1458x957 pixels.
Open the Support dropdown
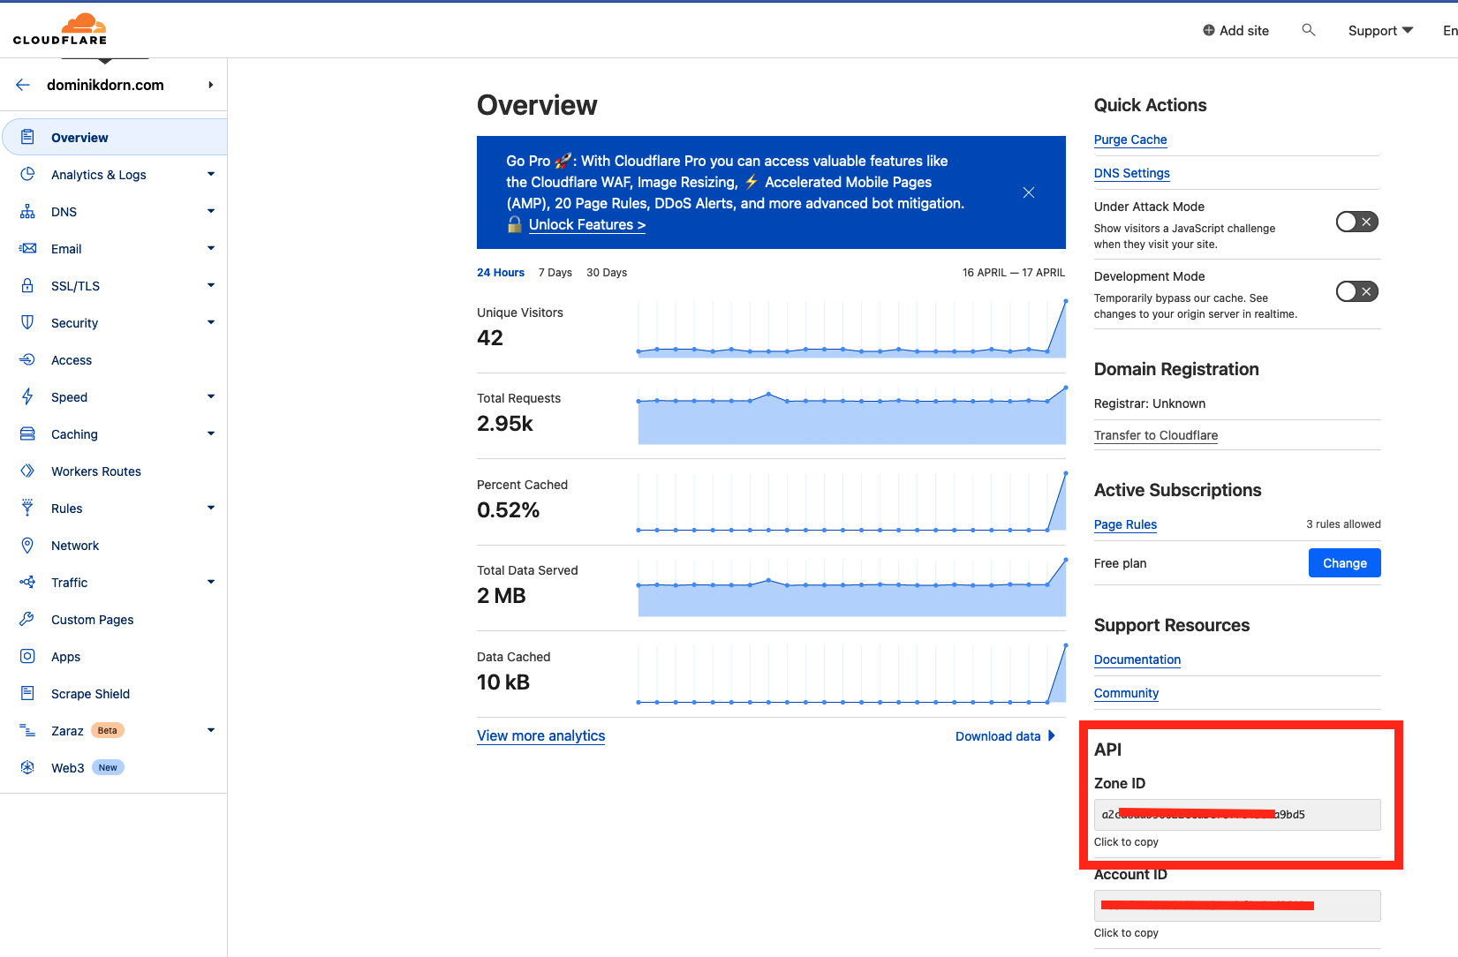(x=1379, y=30)
